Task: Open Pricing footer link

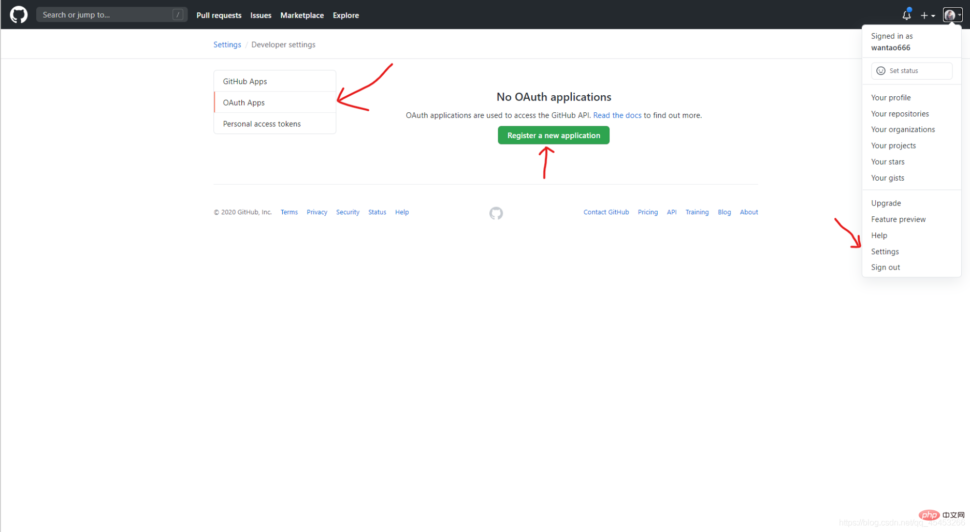Action: [648, 212]
